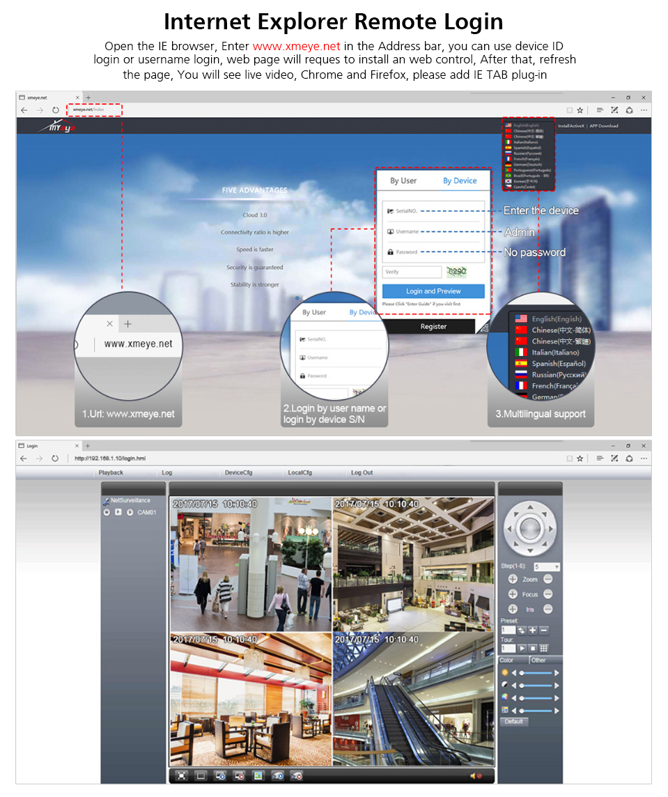Click the snapshot picture icon in bottom toolbar

[258, 775]
